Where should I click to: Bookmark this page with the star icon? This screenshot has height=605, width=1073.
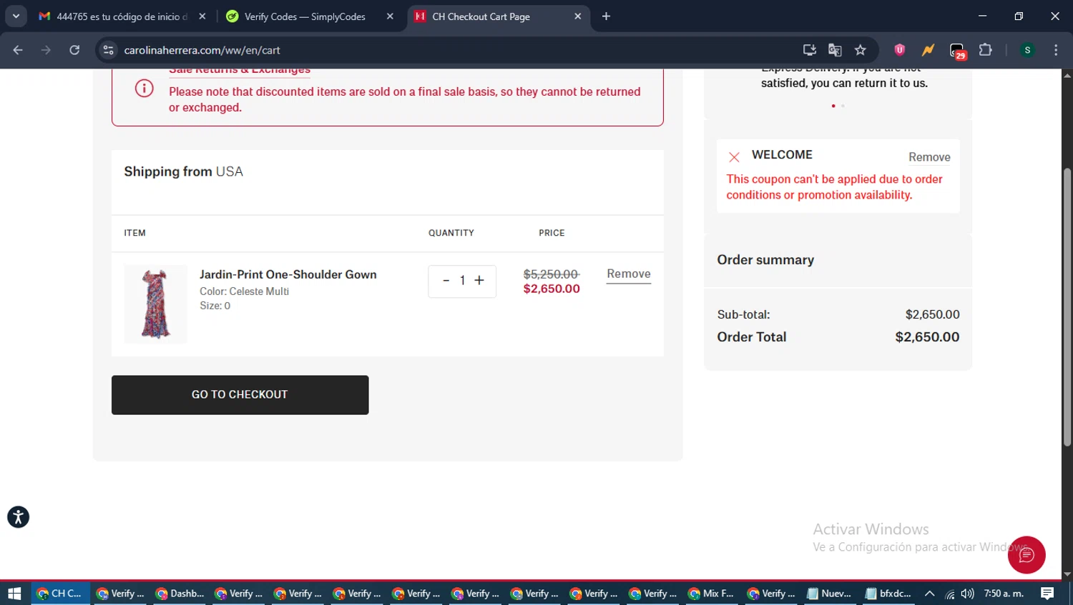pos(861,50)
